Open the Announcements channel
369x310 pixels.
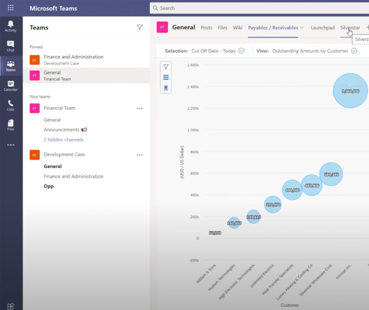[61, 129]
